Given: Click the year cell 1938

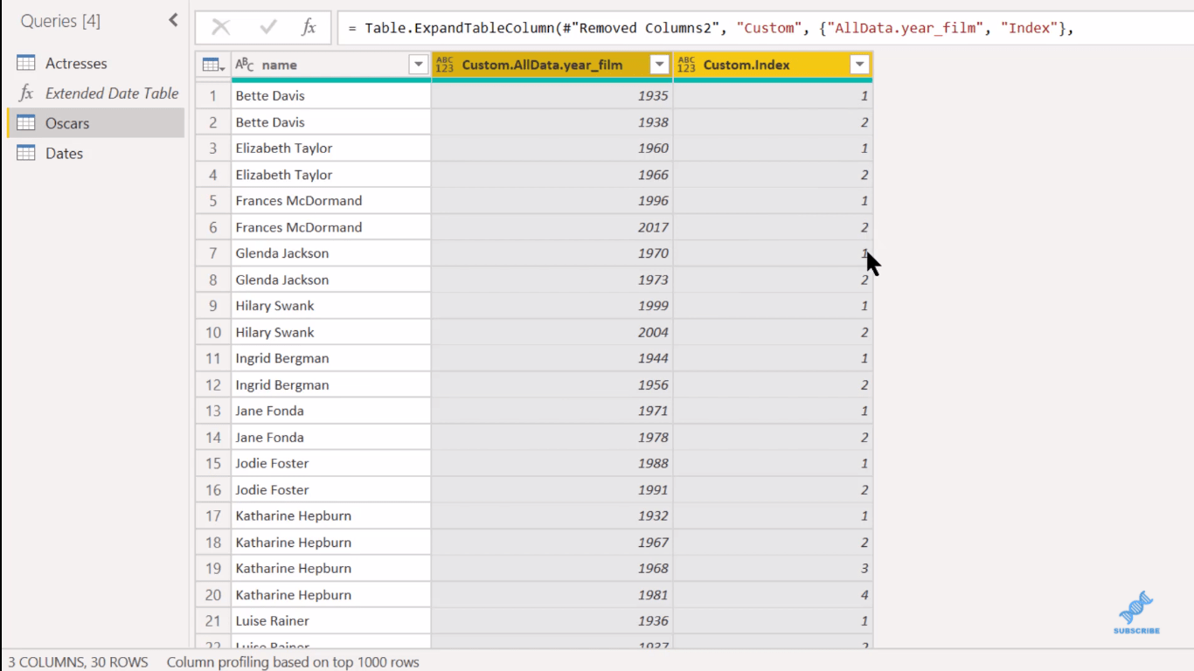Looking at the screenshot, I should point(552,121).
